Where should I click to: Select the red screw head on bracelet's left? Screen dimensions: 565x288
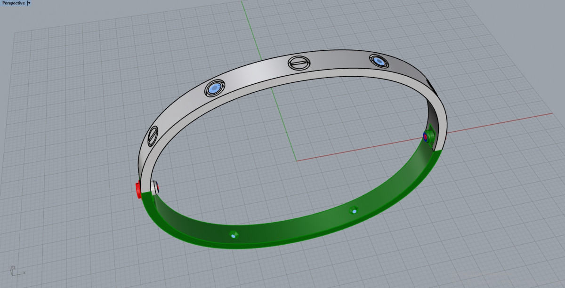click(x=138, y=190)
